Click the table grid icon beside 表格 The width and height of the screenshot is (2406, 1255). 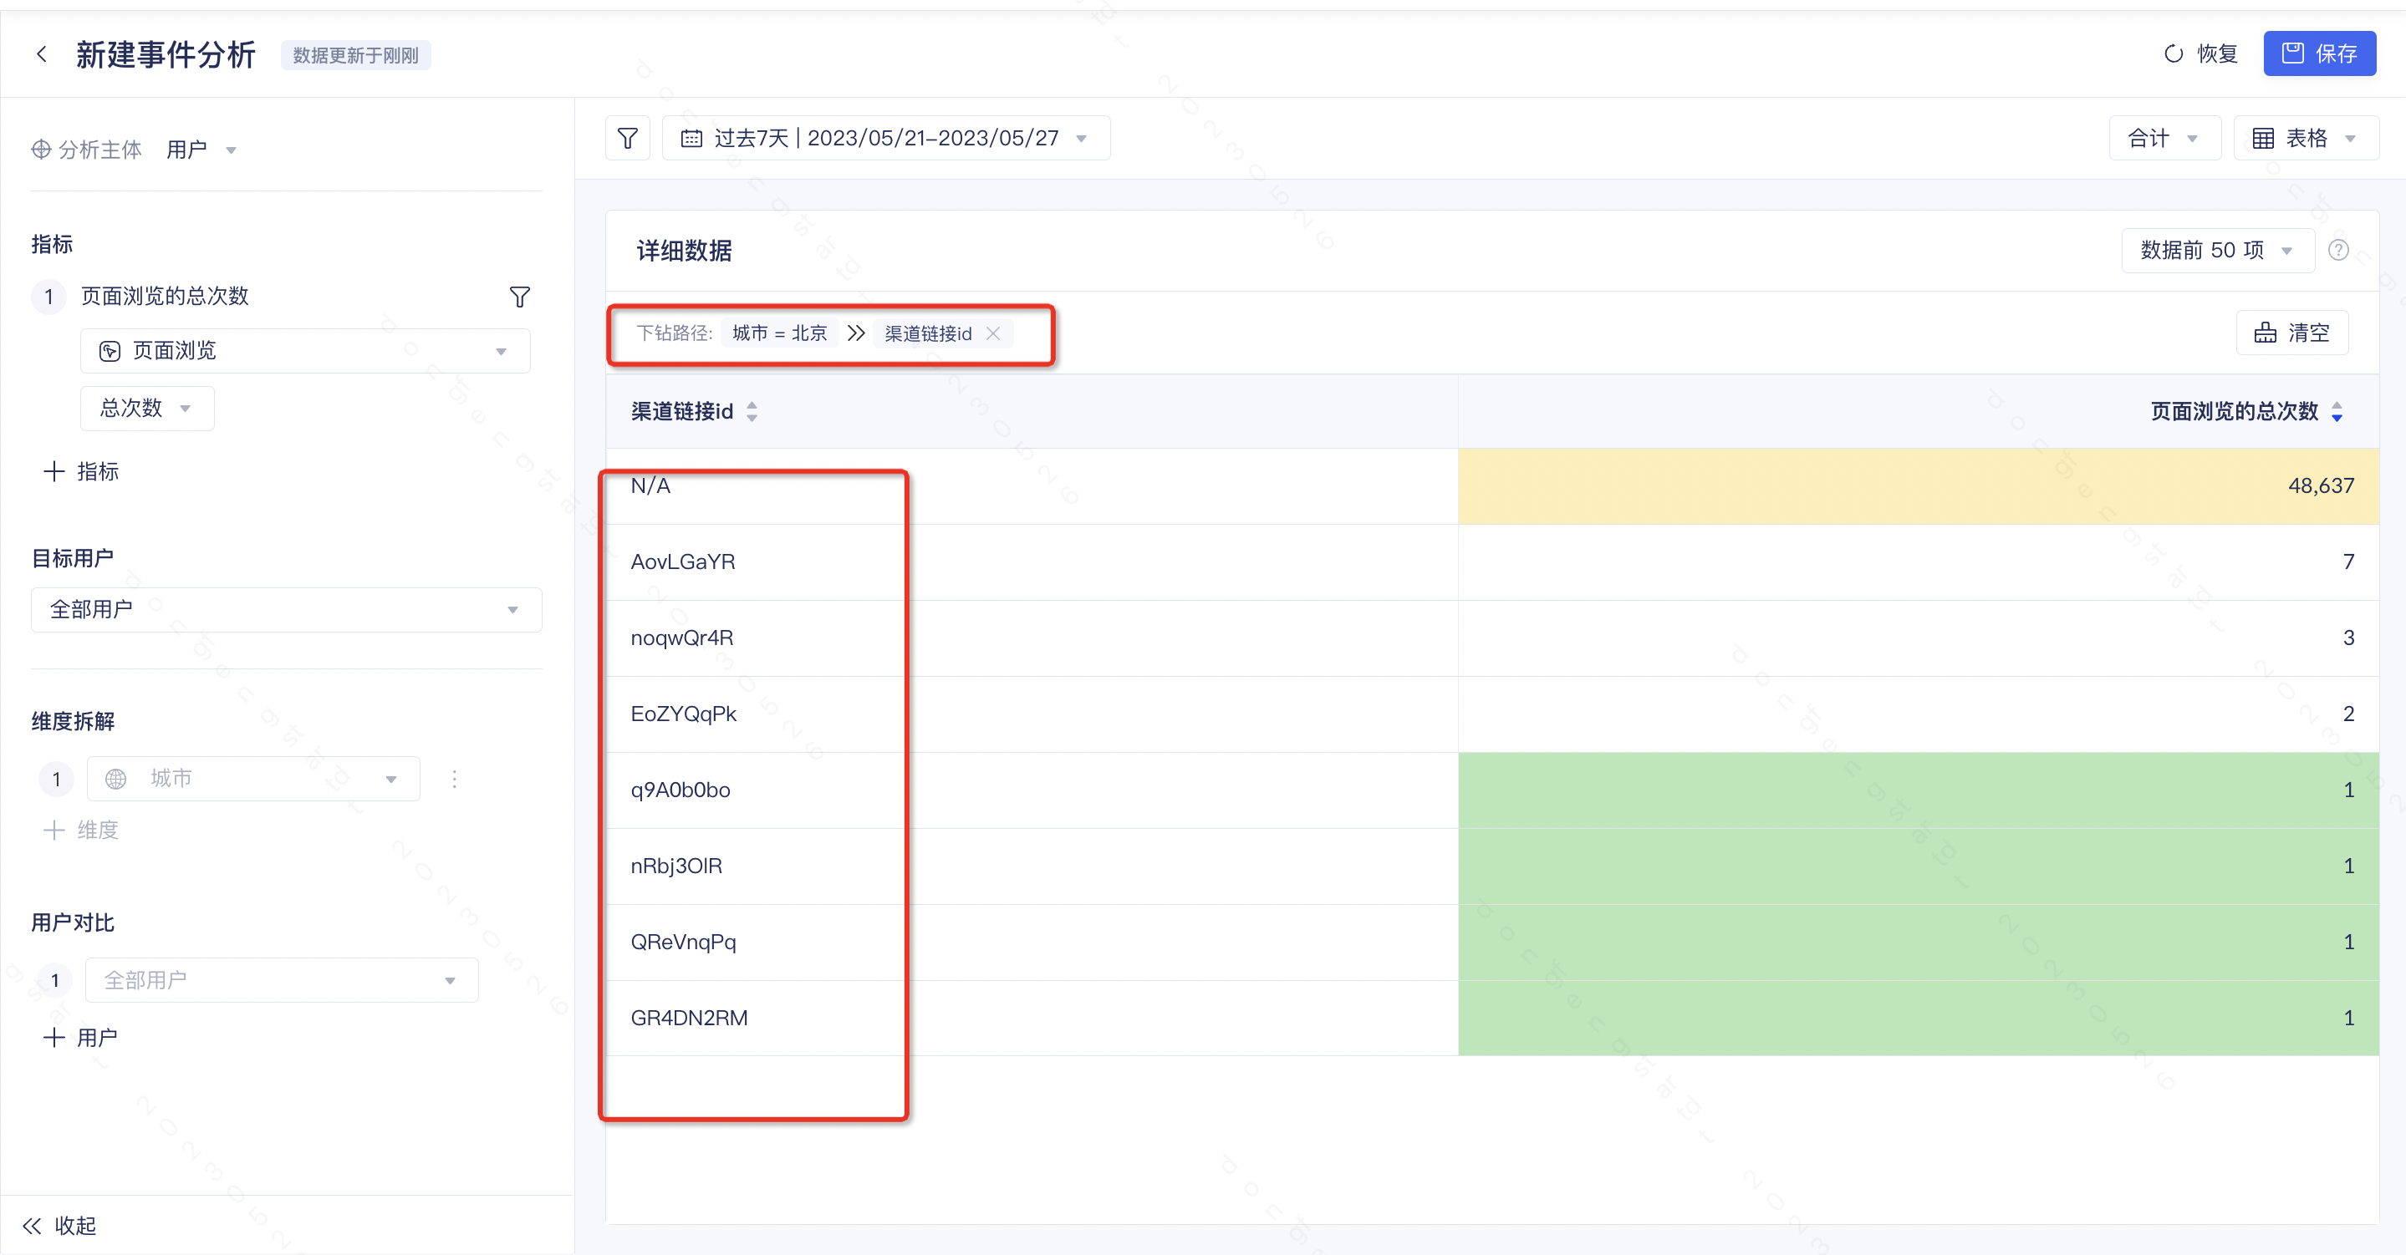[2262, 138]
